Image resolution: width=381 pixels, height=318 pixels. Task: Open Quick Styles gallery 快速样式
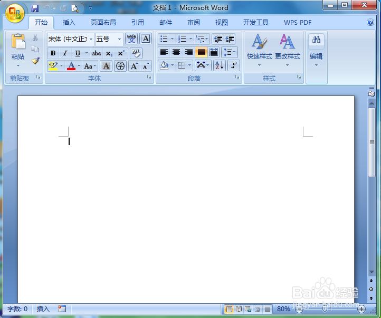pyautogui.click(x=259, y=50)
